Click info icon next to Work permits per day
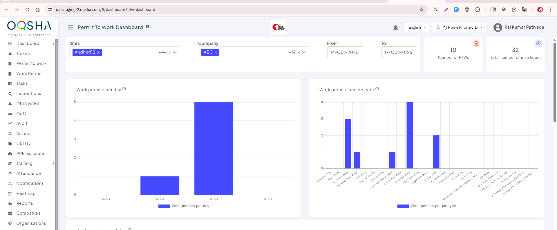Image resolution: width=557 pixels, height=230 pixels. (x=124, y=89)
